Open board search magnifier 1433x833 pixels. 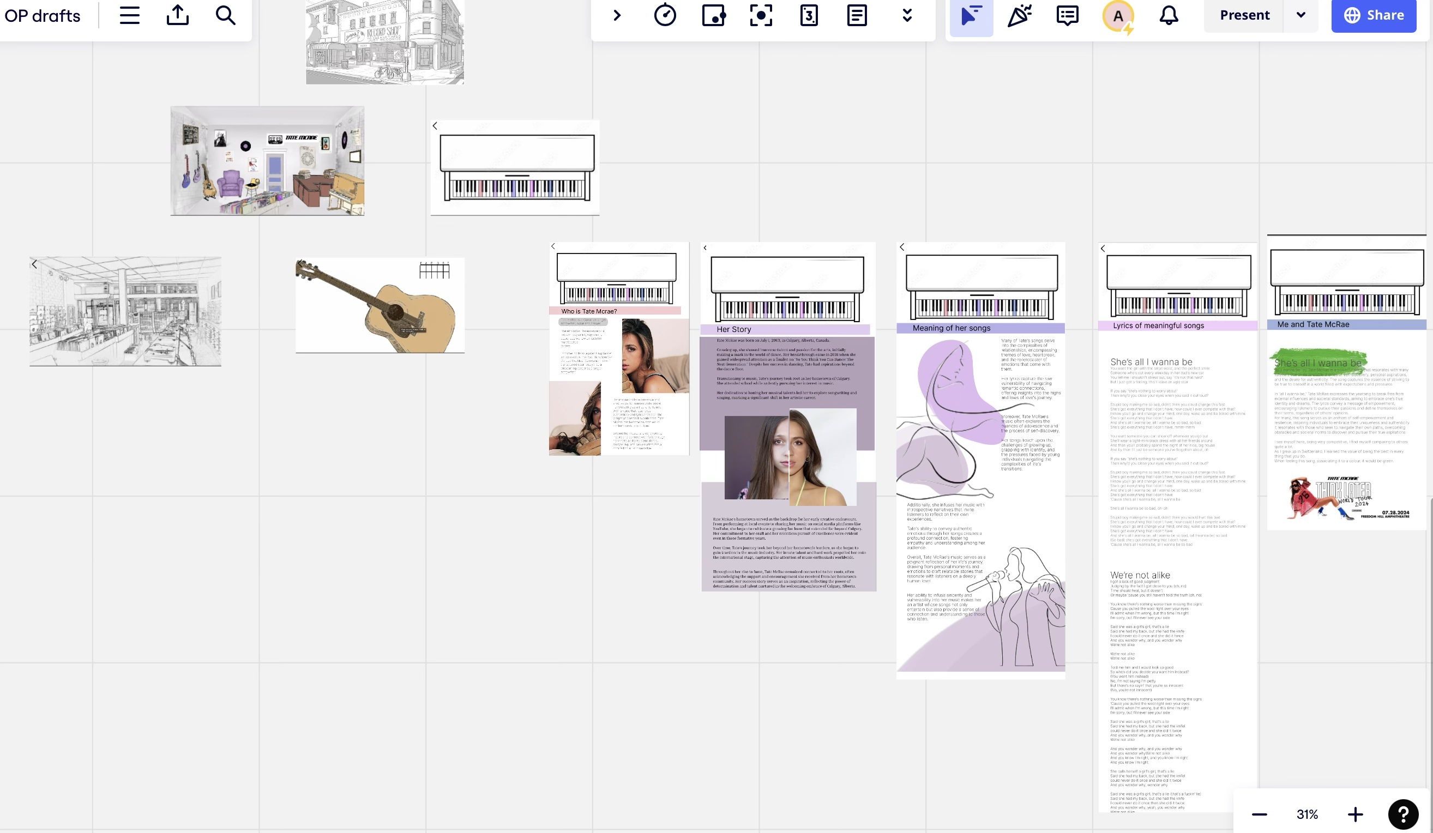tap(226, 15)
